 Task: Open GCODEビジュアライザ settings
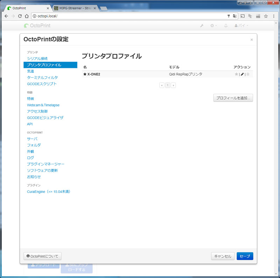45,118
